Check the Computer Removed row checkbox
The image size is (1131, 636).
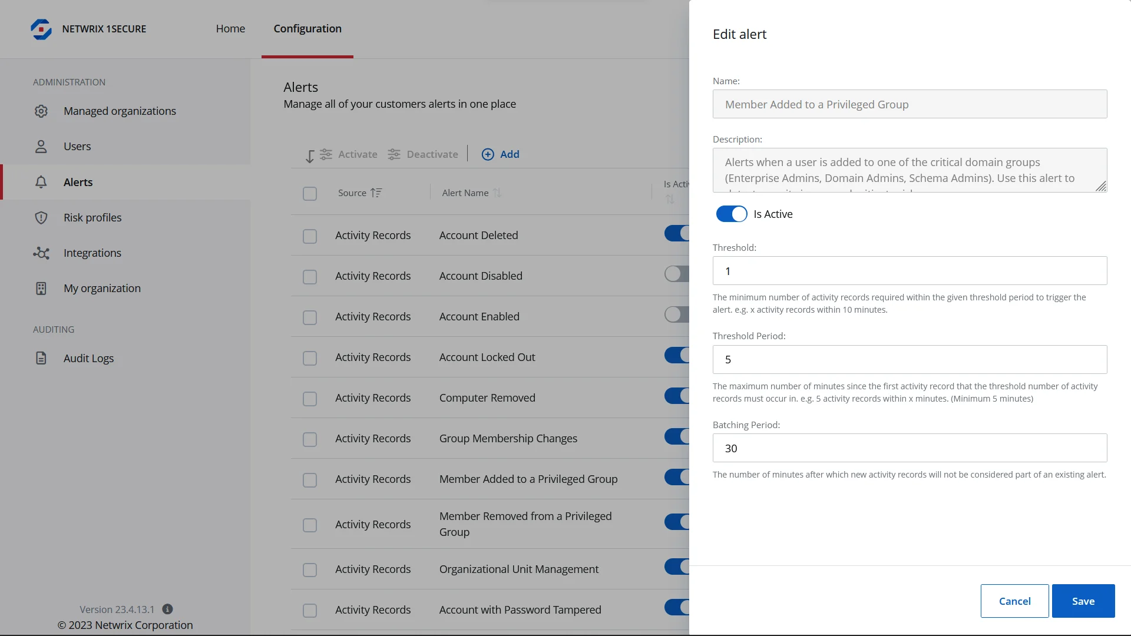click(310, 399)
